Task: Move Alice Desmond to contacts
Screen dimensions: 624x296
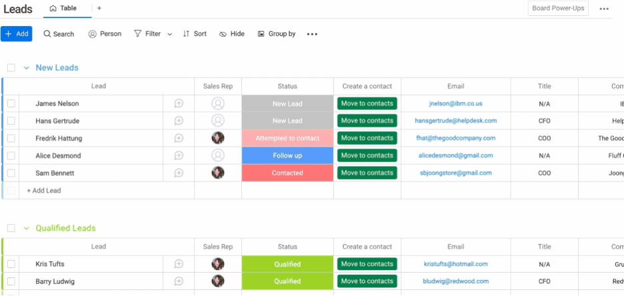Action: (x=367, y=155)
